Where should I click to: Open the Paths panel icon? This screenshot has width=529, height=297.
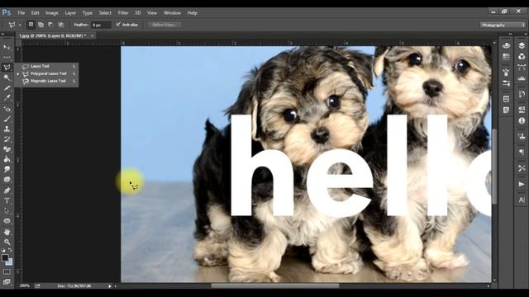pyautogui.click(x=522, y=68)
